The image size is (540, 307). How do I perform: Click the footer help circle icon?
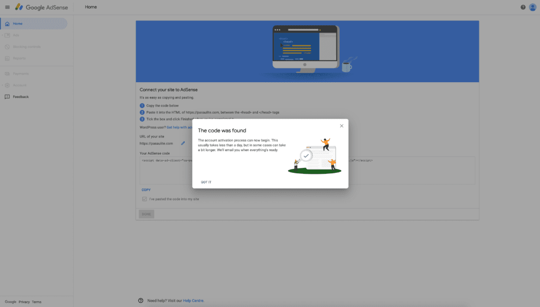(140, 301)
